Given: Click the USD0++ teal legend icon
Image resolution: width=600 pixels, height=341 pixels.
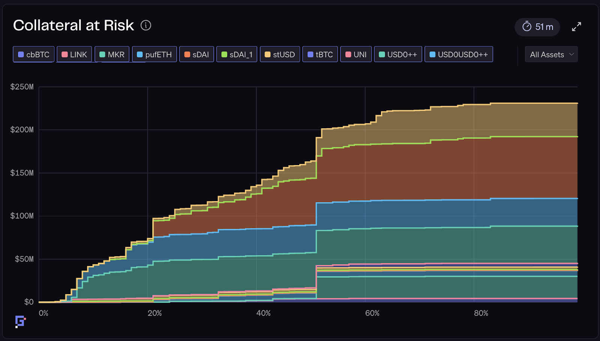Looking at the screenshot, I should click(x=382, y=55).
